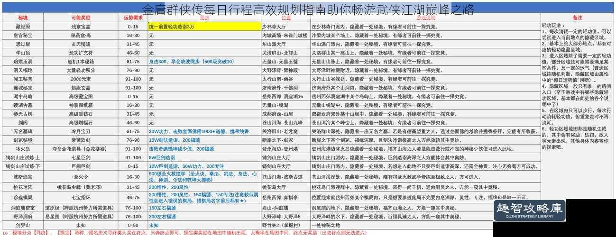Click the 桃花岛令牌（黄老邪）cell
This screenshot has width=616, height=237.
[x=81, y=187]
